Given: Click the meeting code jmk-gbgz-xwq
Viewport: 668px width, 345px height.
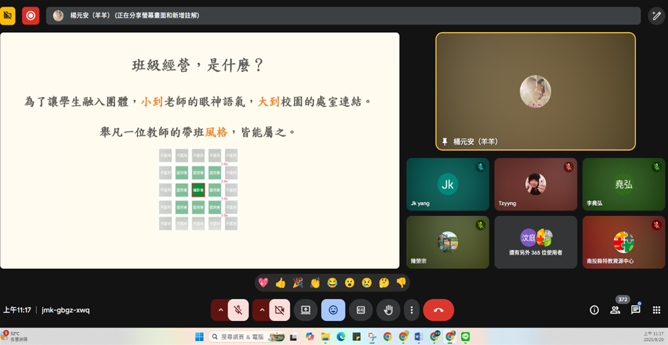Looking at the screenshot, I should click(x=65, y=310).
